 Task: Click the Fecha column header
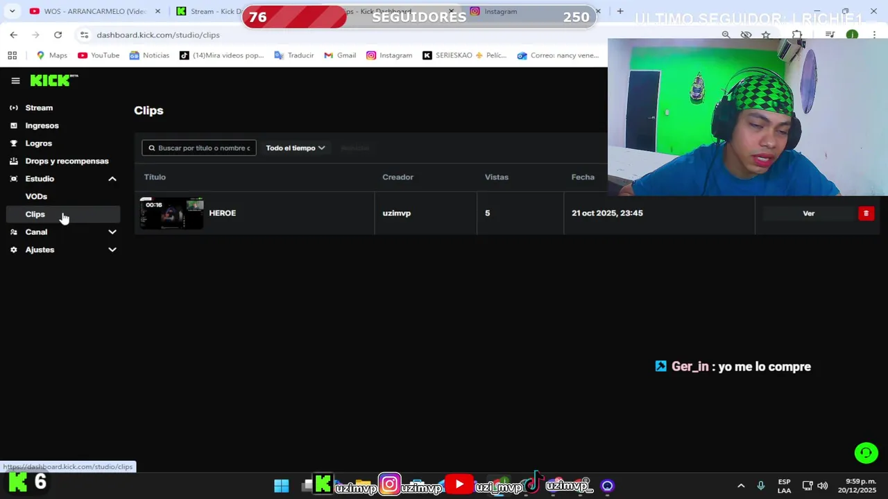pyautogui.click(x=583, y=177)
